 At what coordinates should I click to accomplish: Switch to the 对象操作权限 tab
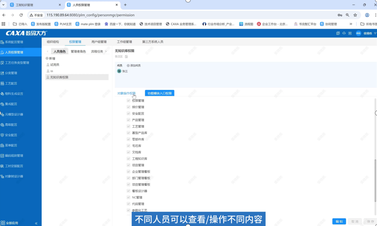pos(126,94)
